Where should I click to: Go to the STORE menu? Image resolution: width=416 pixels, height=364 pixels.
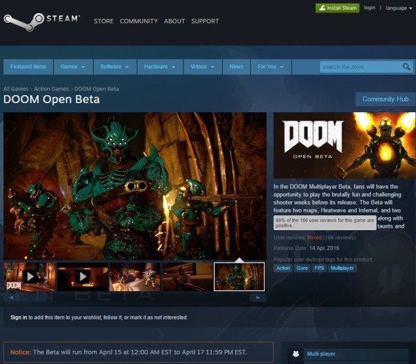click(x=104, y=21)
